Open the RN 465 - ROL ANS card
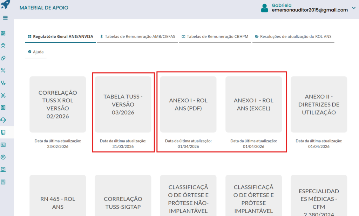 click(x=58, y=195)
